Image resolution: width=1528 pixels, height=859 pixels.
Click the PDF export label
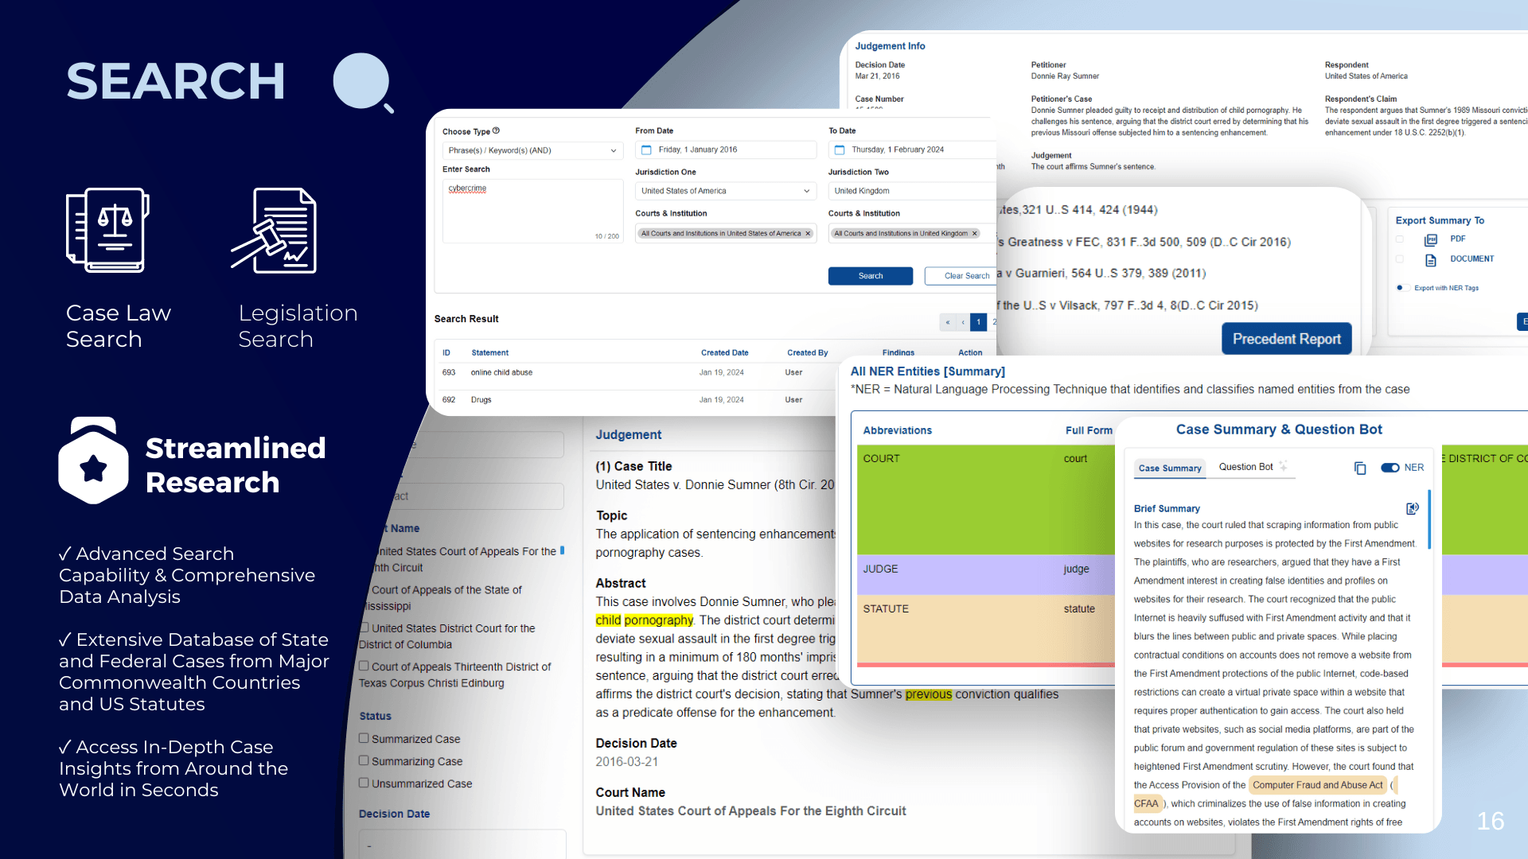[x=1457, y=239]
